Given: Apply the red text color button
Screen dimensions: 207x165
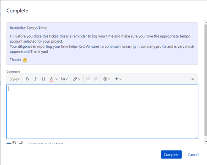Looking at the screenshot, I should pos(52,79).
